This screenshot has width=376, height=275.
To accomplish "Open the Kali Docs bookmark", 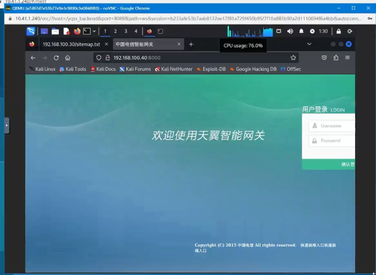I will click(103, 69).
